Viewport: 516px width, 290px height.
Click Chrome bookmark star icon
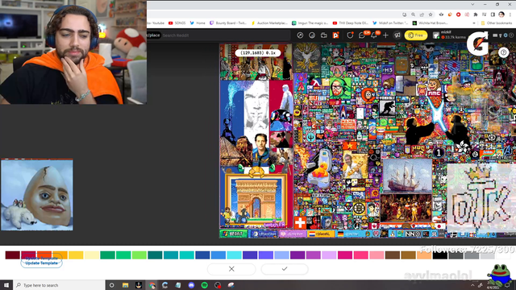431,14
